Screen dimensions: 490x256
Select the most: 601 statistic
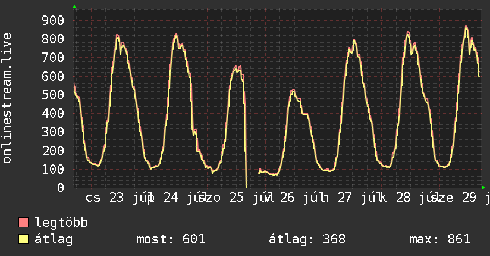pyautogui.click(x=171, y=239)
